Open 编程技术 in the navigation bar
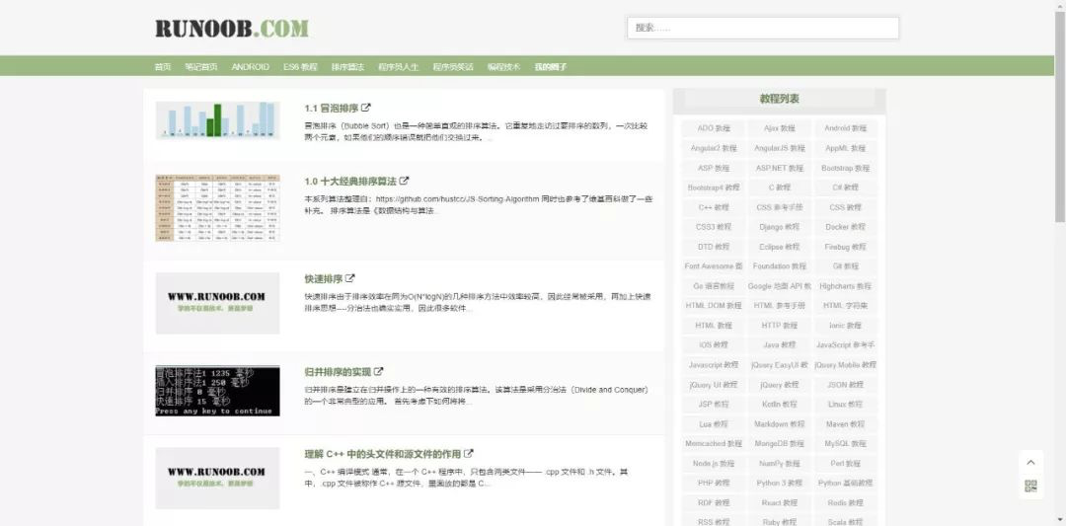Screen dimensions: 1066x526 [x=503, y=66]
